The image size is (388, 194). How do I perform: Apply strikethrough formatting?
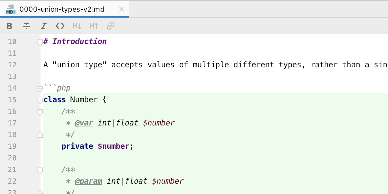26,26
